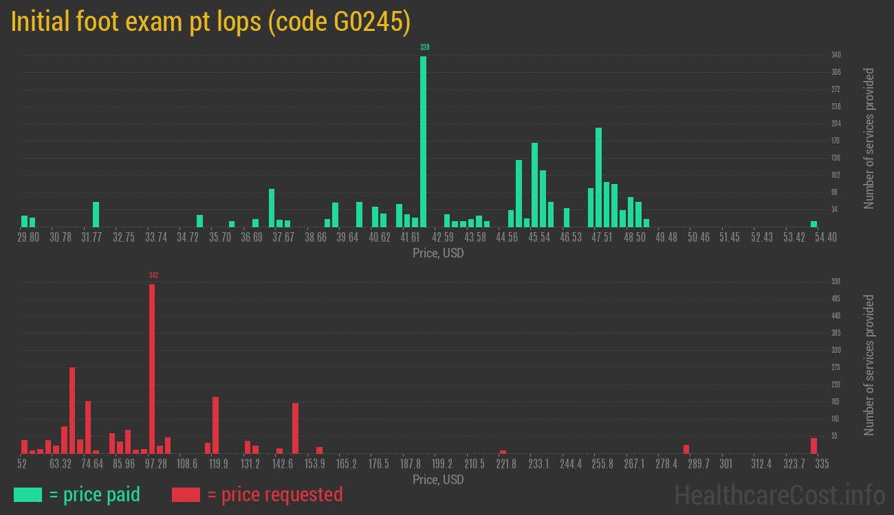Click the 550 y-axis tick in bottom chart

click(x=836, y=282)
